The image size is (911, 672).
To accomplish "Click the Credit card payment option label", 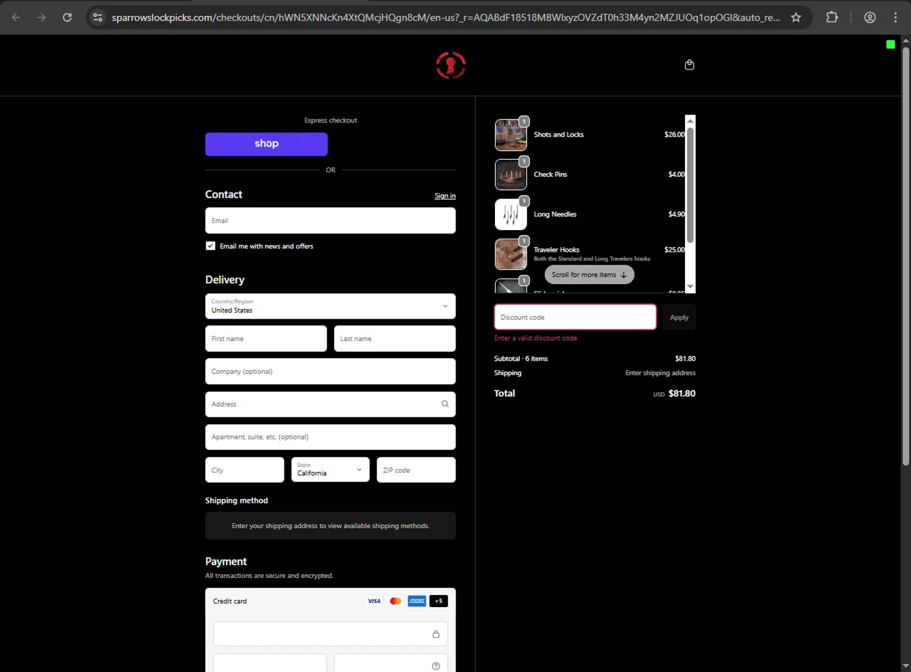I will coord(230,601).
